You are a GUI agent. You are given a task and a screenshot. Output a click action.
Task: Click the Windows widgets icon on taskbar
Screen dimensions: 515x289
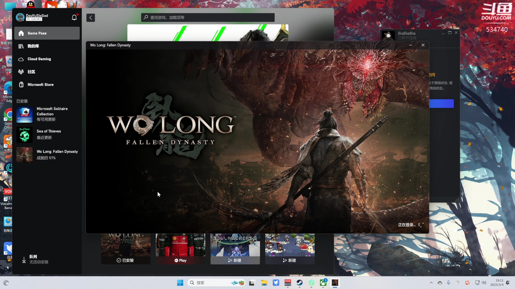point(6,283)
